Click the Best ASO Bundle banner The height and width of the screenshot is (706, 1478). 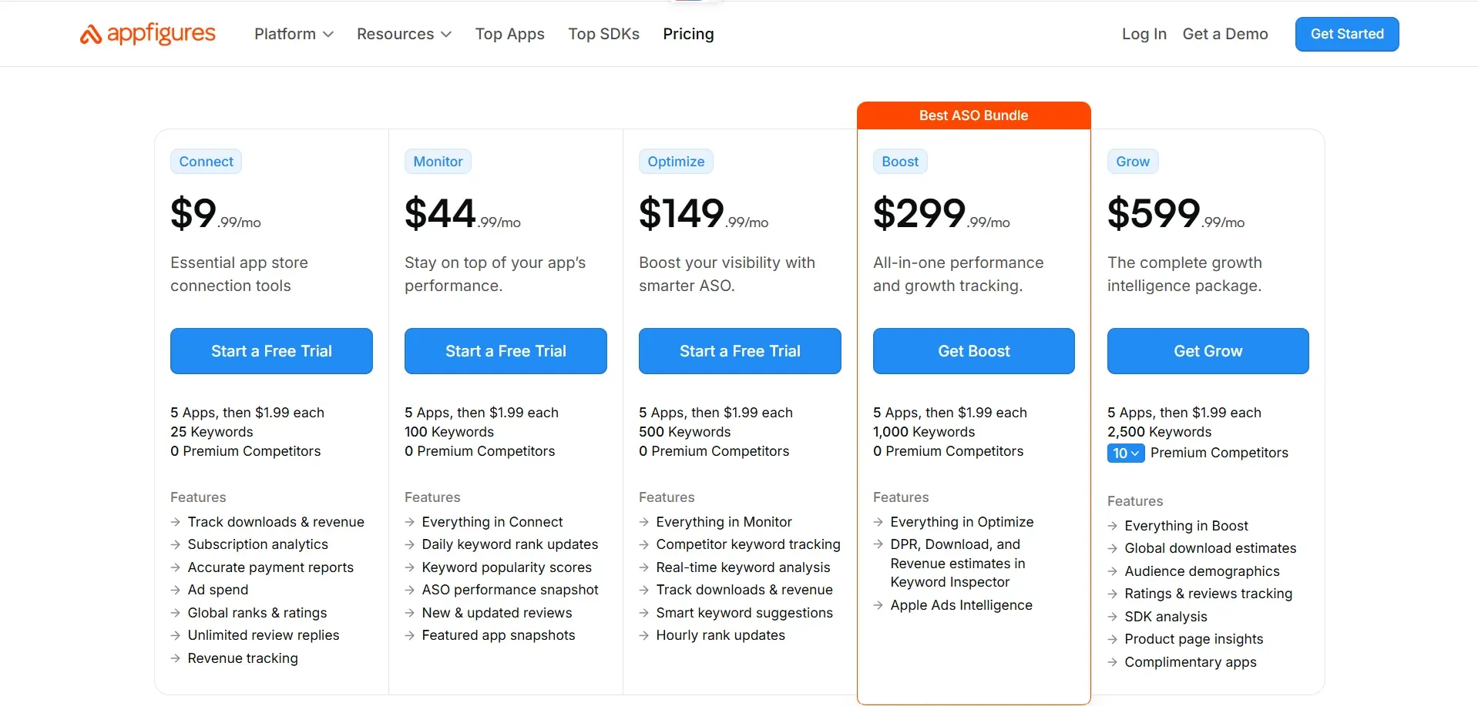(973, 115)
